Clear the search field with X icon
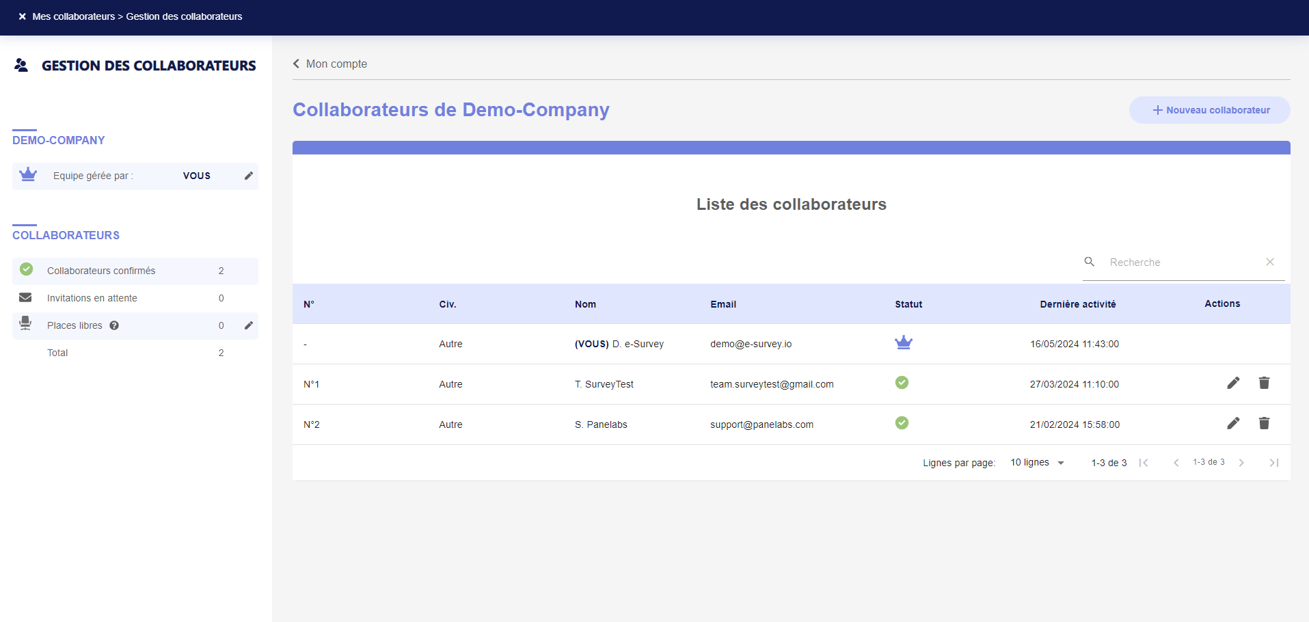Screen dimensions: 1309x622 click(x=1269, y=262)
